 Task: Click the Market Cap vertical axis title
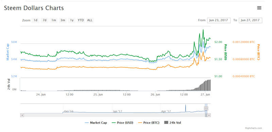pyautogui.click(x=7, y=52)
